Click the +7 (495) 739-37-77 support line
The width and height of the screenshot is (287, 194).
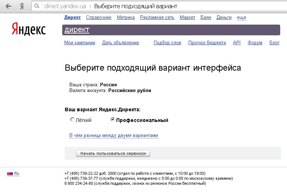tap(149, 178)
